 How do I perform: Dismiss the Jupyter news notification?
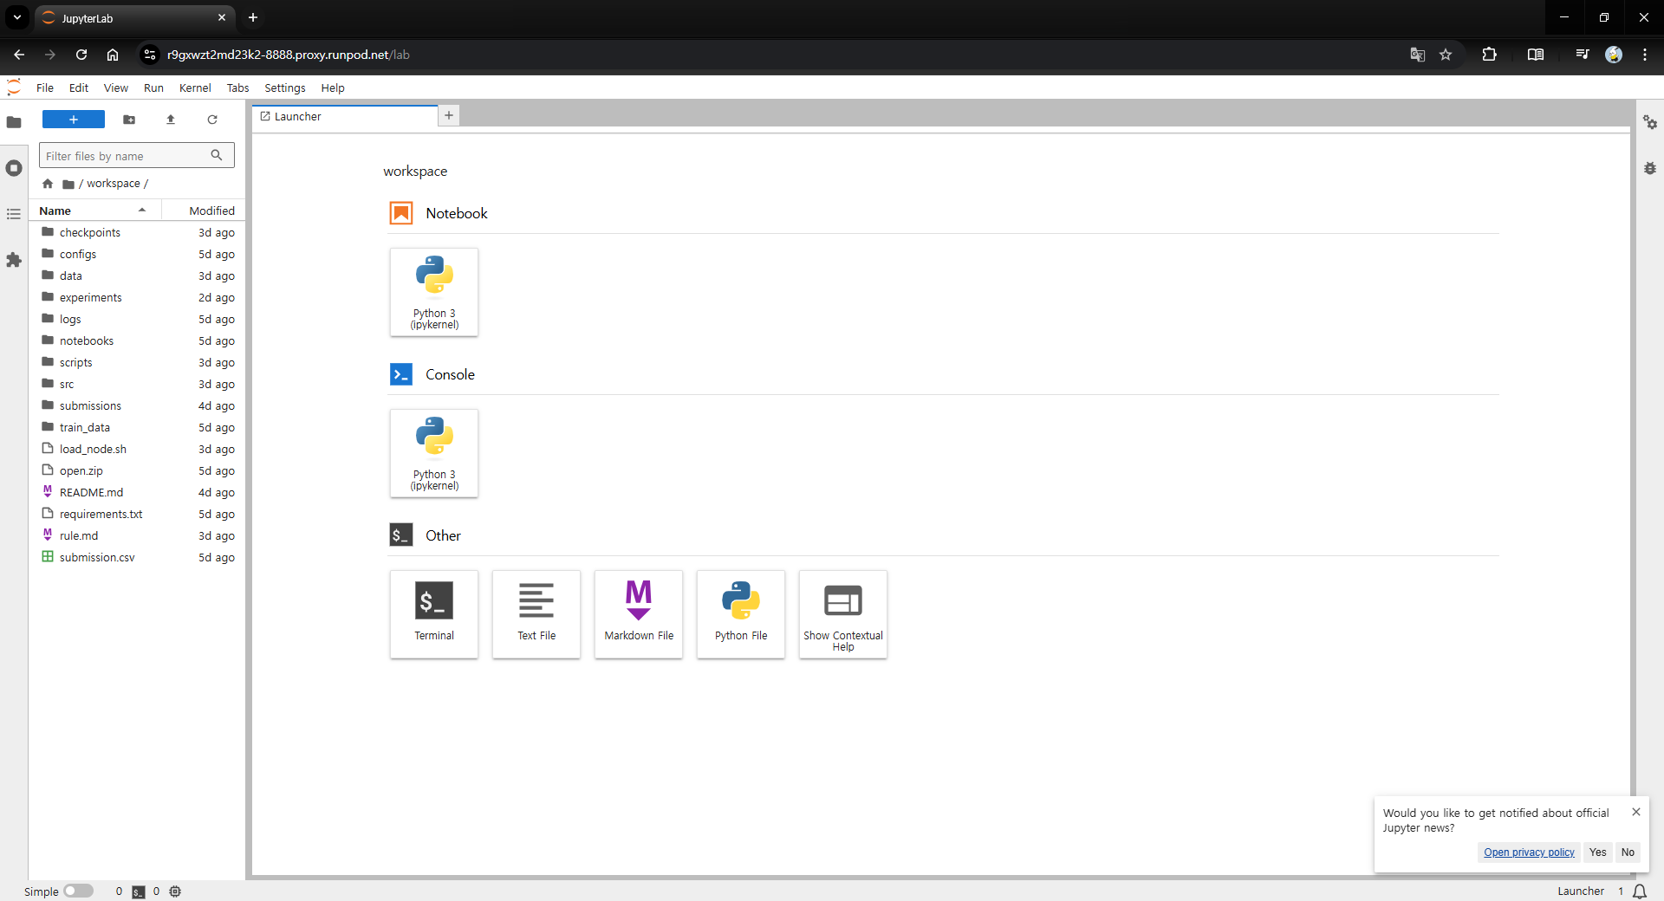[1636, 812]
